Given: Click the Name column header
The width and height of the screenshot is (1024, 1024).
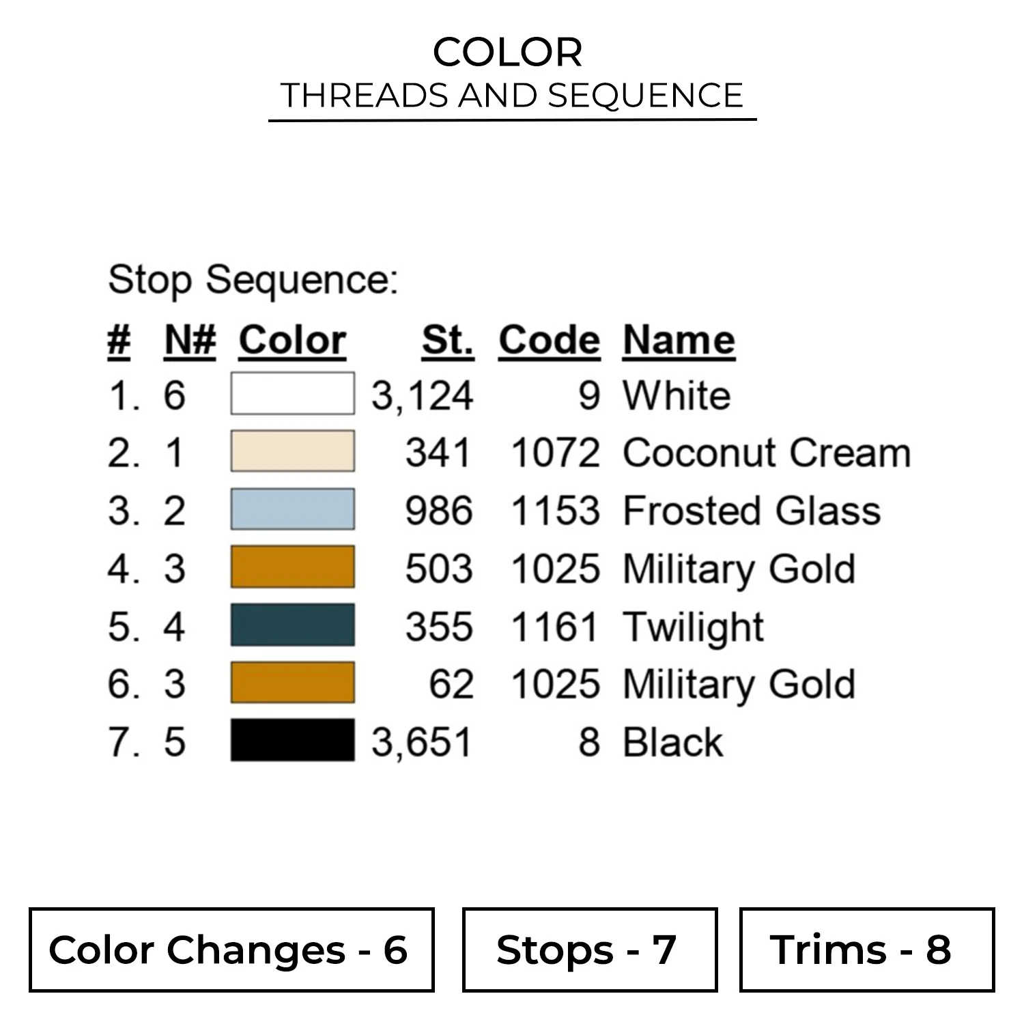Looking at the screenshot, I should click(679, 340).
